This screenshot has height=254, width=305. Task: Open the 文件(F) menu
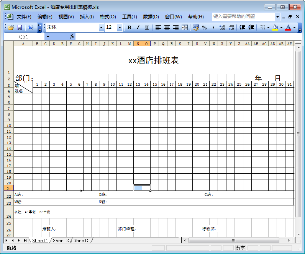pyautogui.click(x=24, y=17)
